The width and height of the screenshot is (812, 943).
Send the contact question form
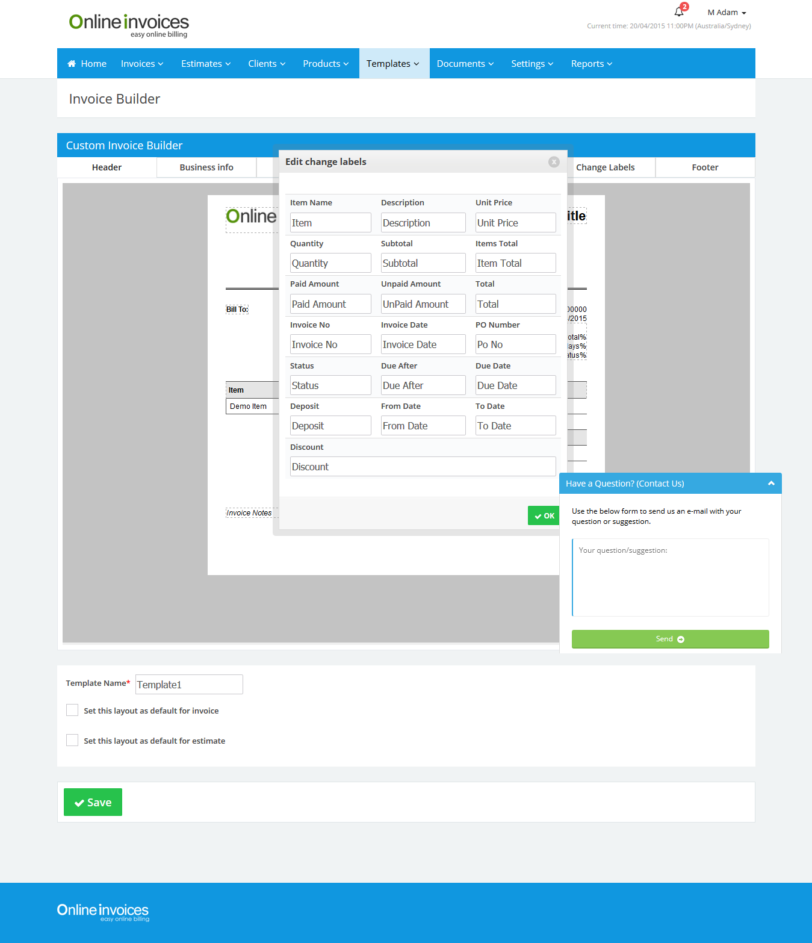pos(670,639)
